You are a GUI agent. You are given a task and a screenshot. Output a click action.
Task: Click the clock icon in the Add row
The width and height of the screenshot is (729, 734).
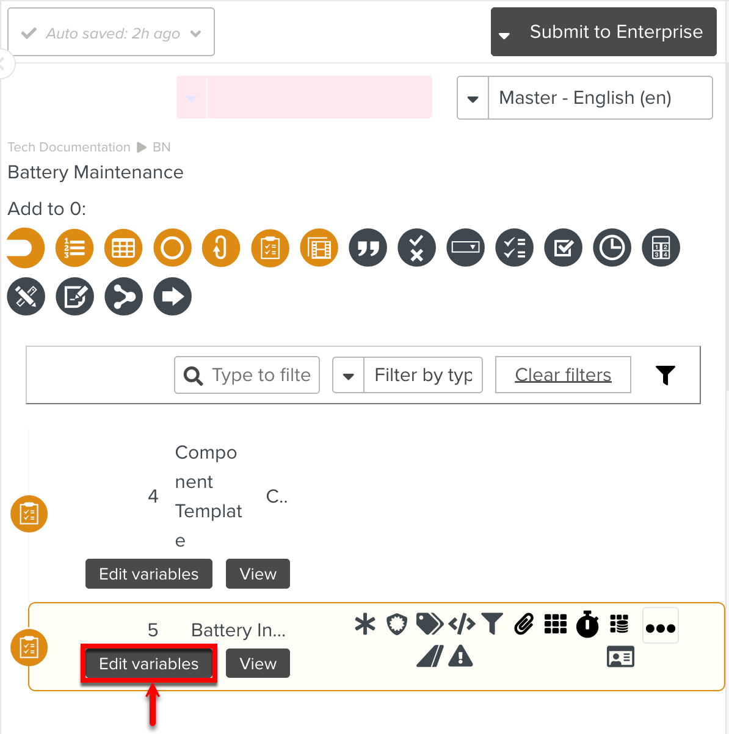612,248
